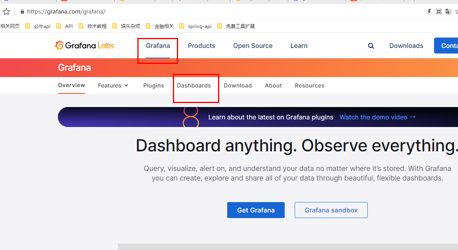Click the lightning bolt browser icon
Viewport: 458px width, 250px height.
[x=429, y=12]
